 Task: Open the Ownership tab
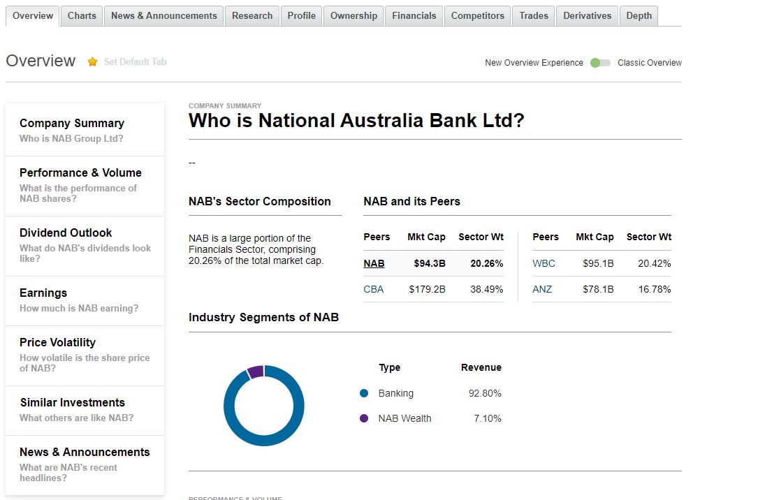[x=354, y=16]
